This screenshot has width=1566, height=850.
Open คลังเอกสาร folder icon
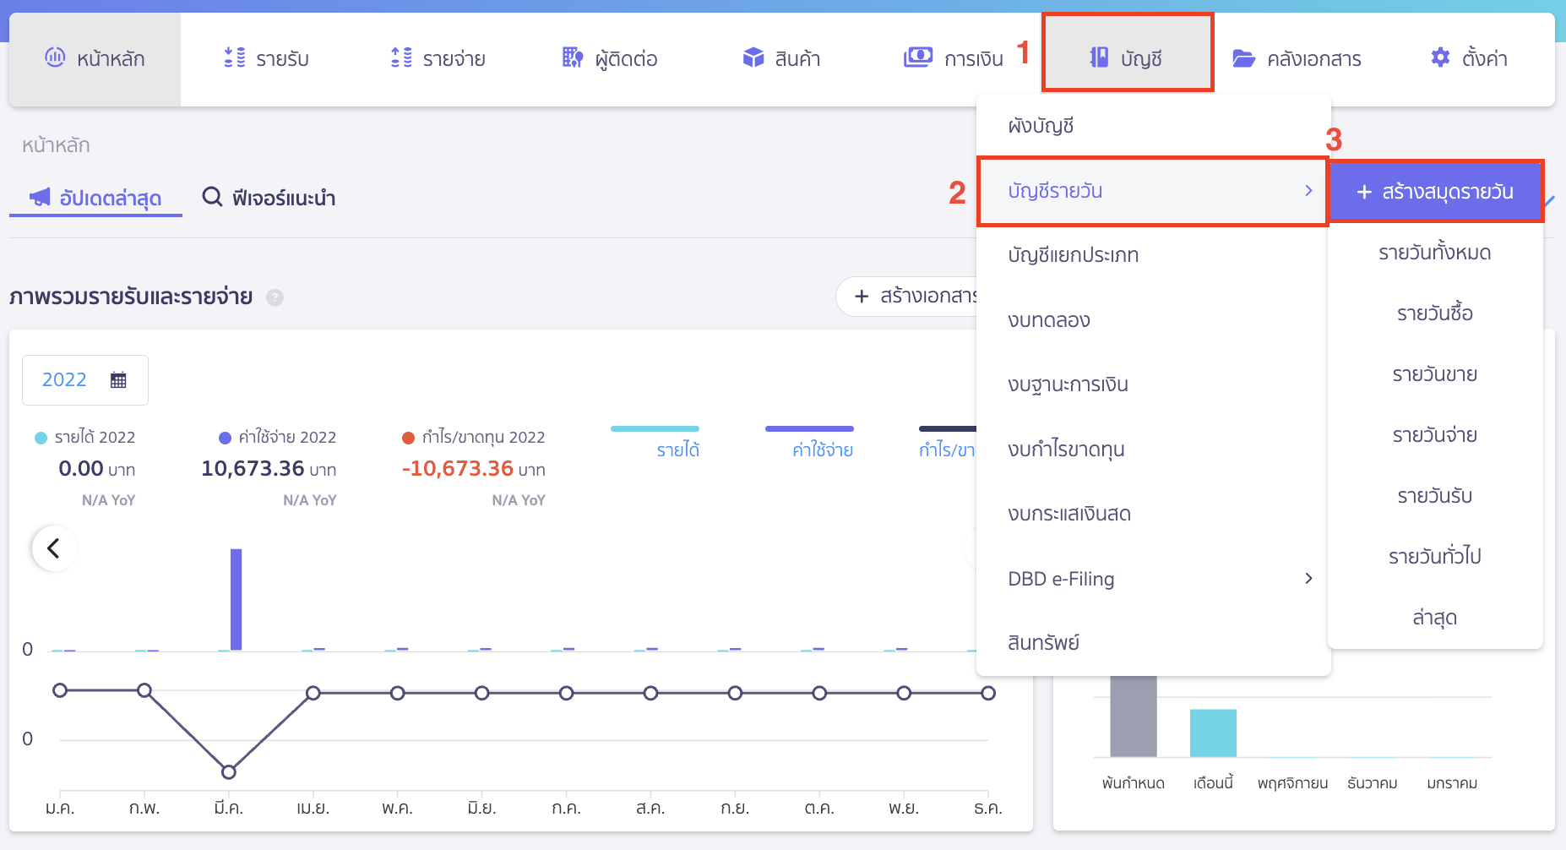(1243, 58)
